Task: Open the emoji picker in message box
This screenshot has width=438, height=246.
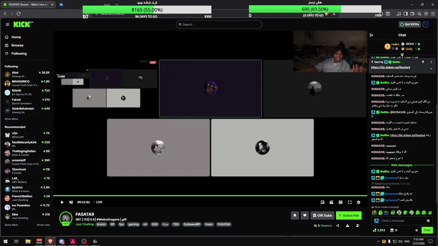Action: point(428,221)
